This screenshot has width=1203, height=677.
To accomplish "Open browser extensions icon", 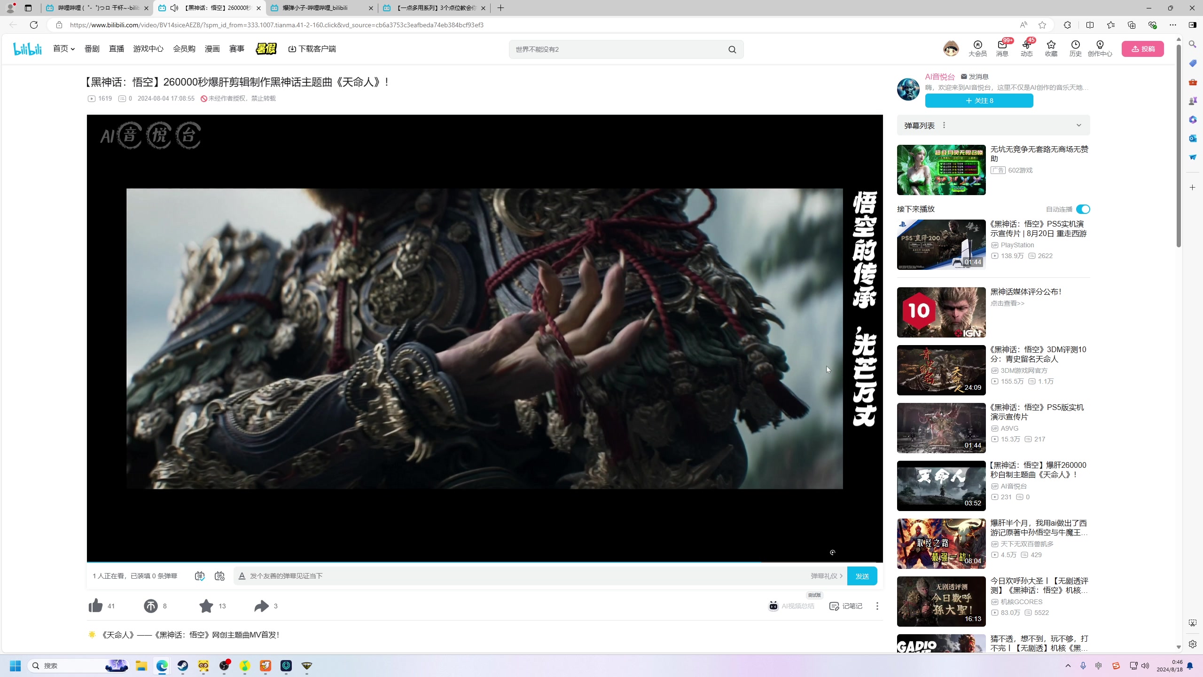I will coord(1068,25).
